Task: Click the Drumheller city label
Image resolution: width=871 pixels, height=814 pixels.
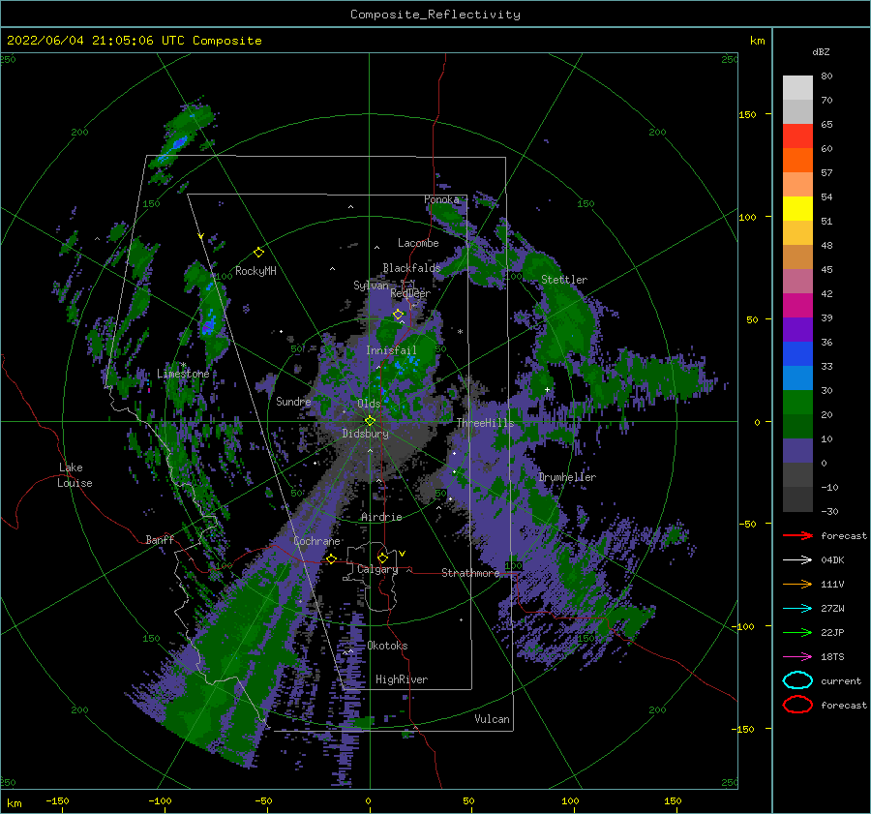Action: click(x=567, y=477)
